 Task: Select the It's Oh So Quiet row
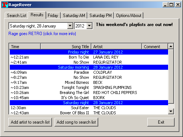coord(89,98)
